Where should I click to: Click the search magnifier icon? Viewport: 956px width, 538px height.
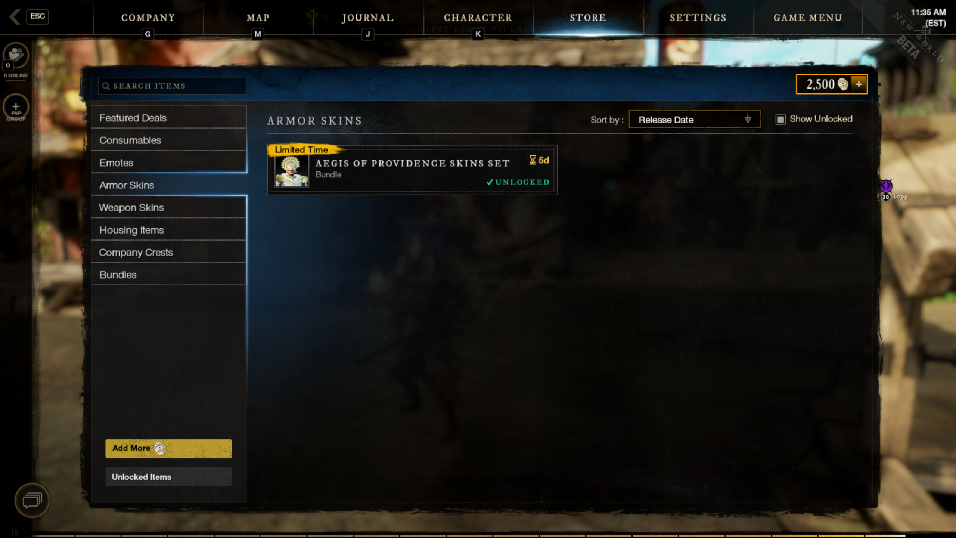point(106,86)
